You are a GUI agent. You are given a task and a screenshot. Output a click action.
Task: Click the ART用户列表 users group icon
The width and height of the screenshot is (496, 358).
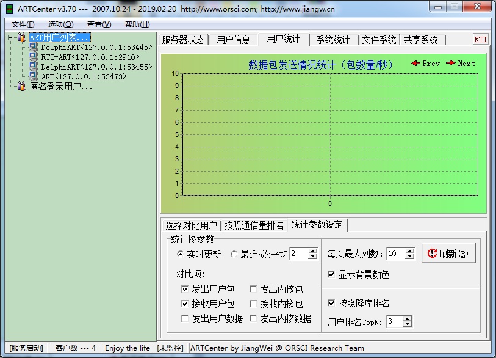pos(21,37)
